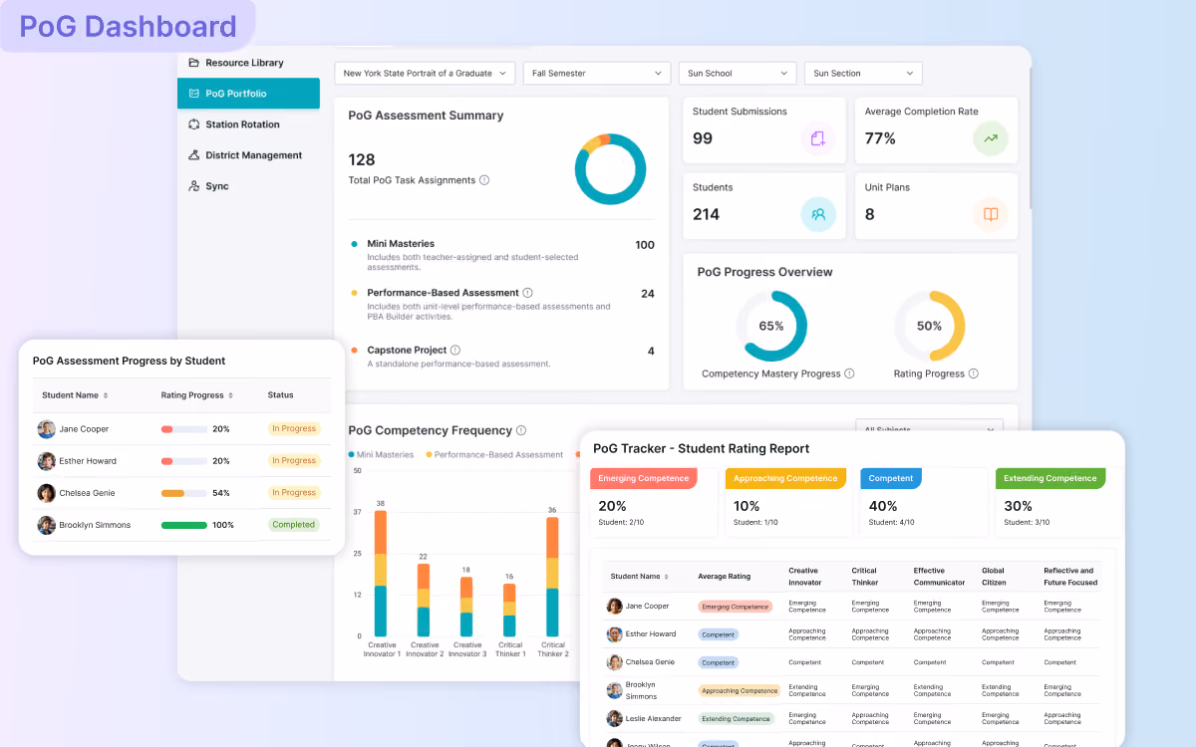Viewport: 1196px width, 747px height.
Task: Click the Average Completion Rate trend icon
Action: click(991, 138)
